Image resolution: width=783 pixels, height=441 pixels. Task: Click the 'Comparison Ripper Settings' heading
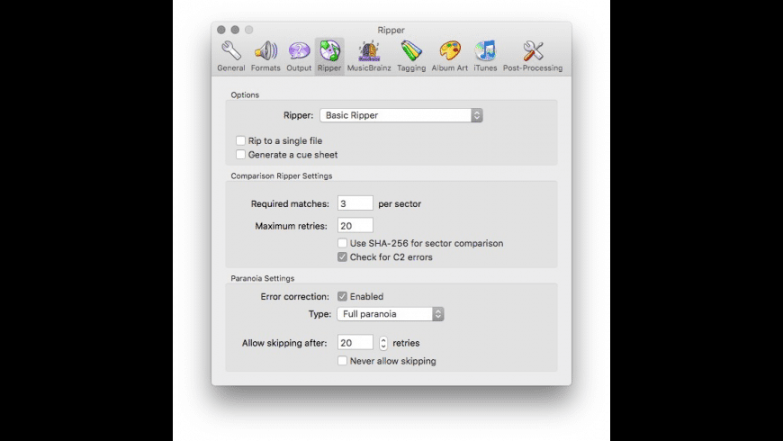tap(281, 175)
